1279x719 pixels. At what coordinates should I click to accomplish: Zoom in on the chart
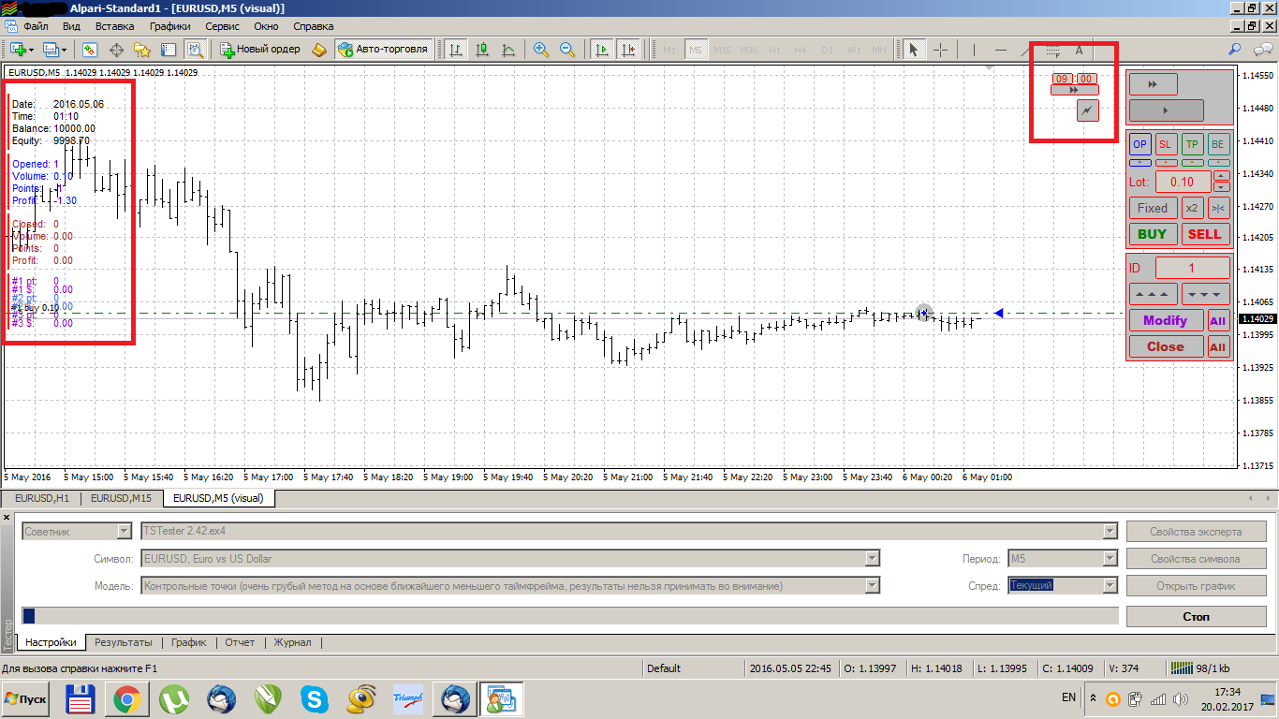pos(541,49)
